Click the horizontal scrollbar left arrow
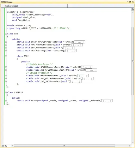Image resolution: width=135 pixels, height=148 pixels. [x=12, y=146]
